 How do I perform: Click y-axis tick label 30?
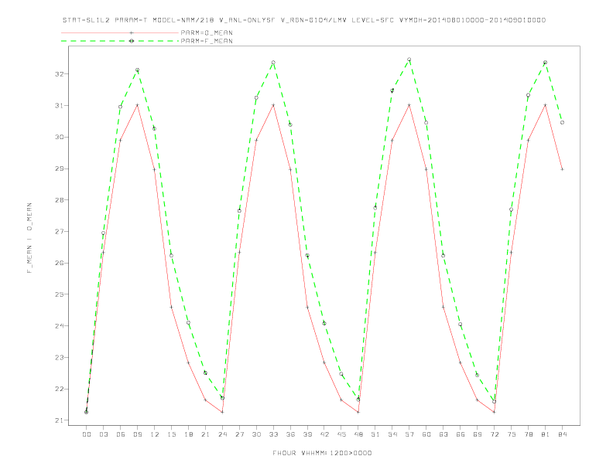(60, 138)
